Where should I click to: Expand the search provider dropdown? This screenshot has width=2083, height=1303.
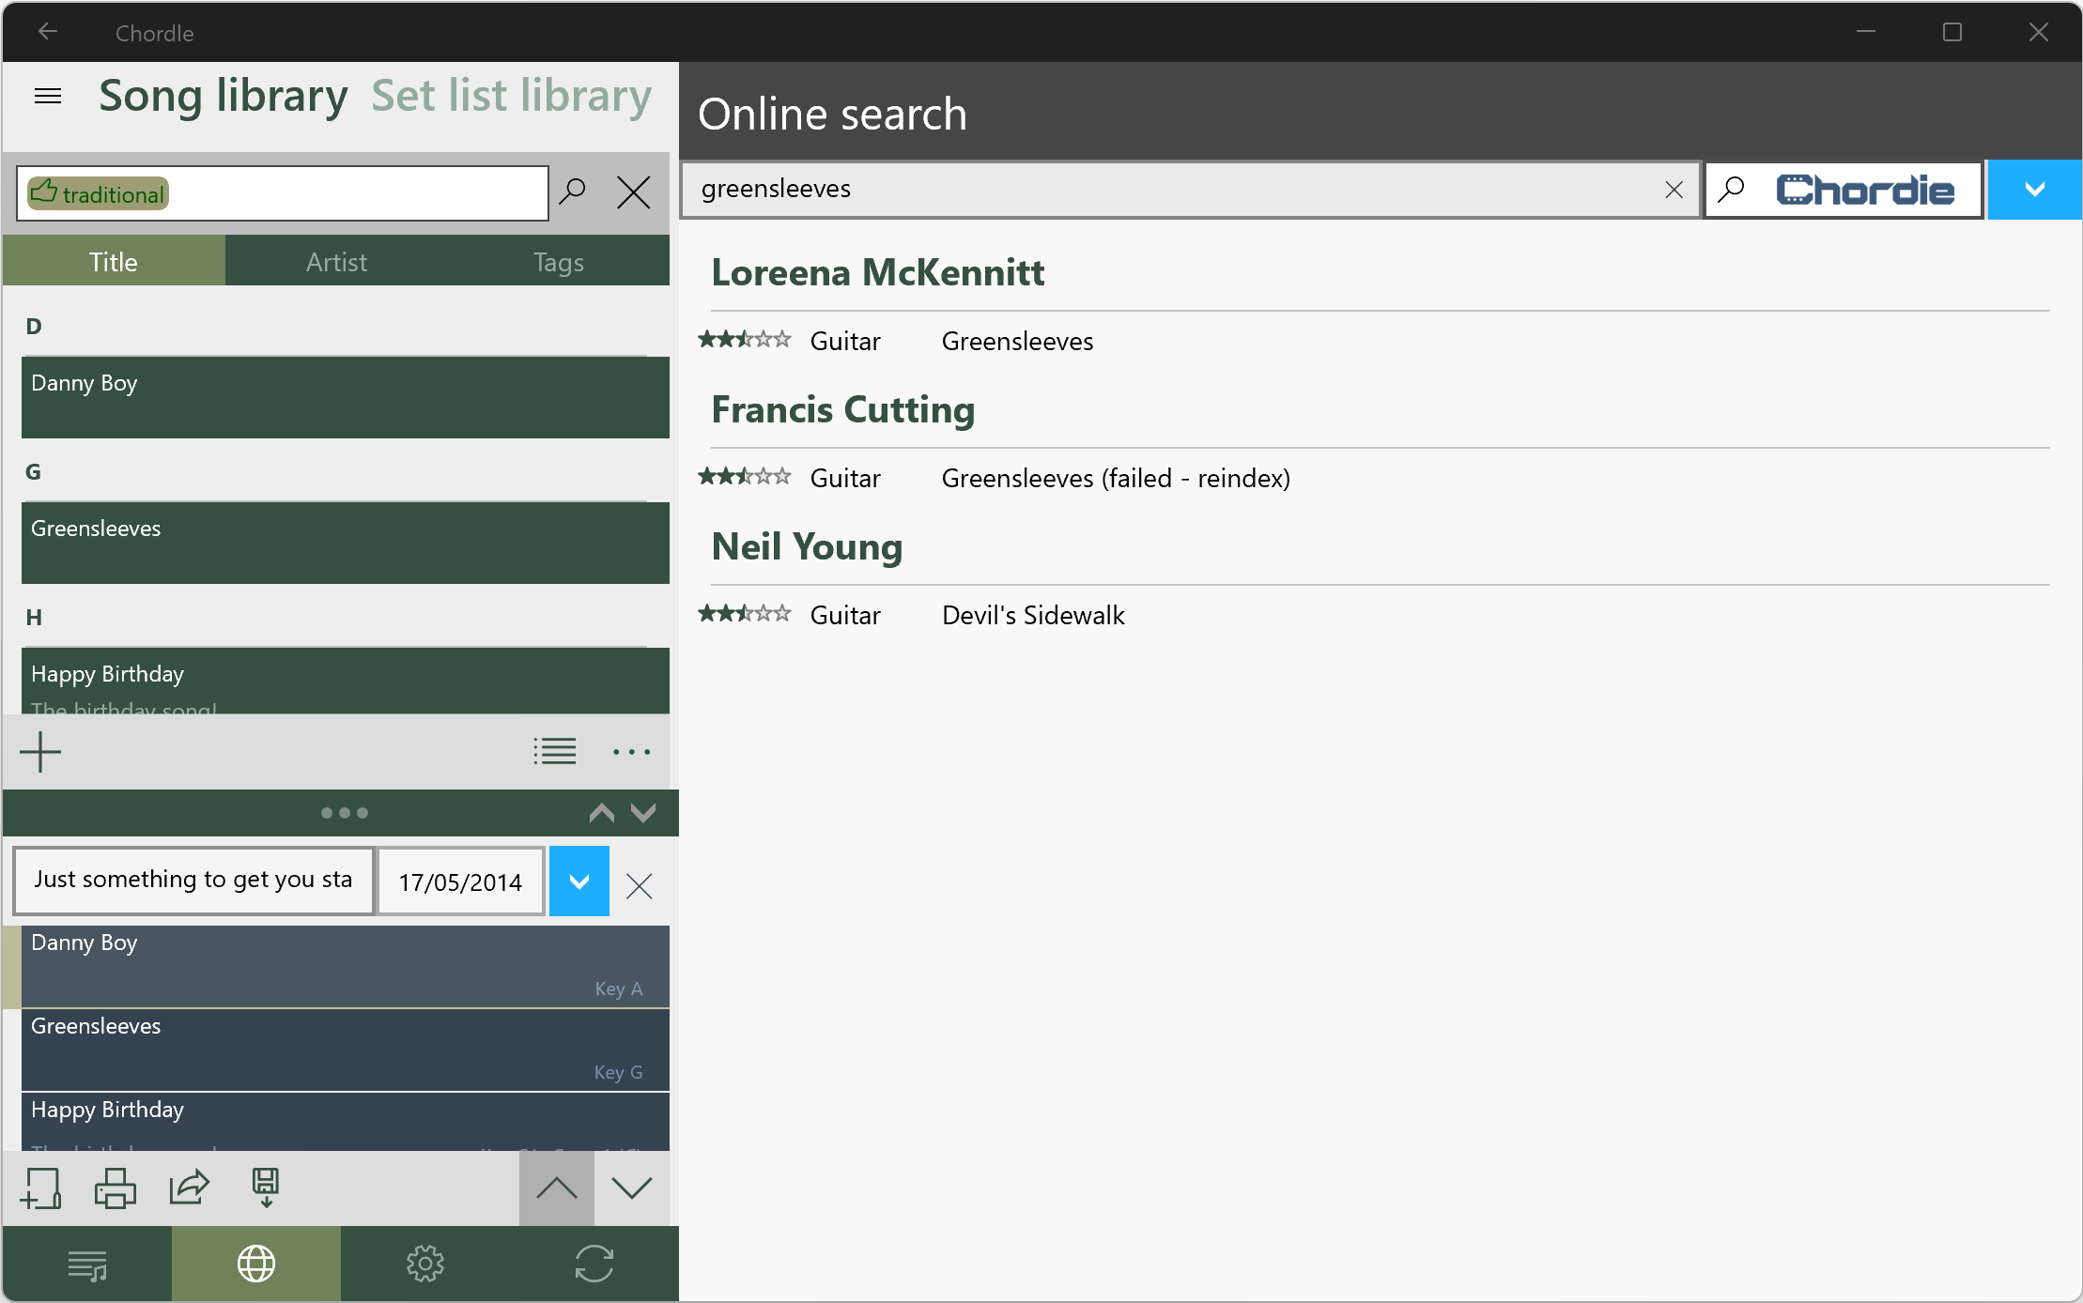[2034, 190]
